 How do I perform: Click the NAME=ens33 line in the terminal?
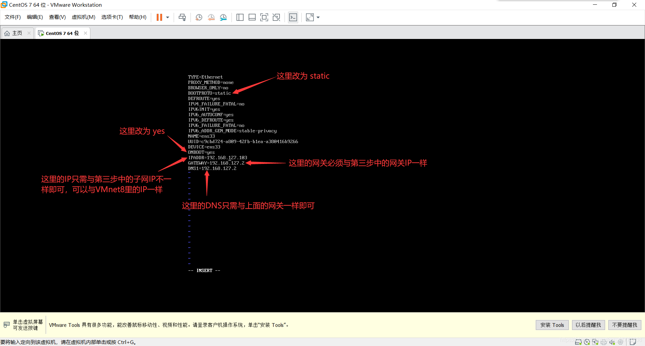(201, 136)
